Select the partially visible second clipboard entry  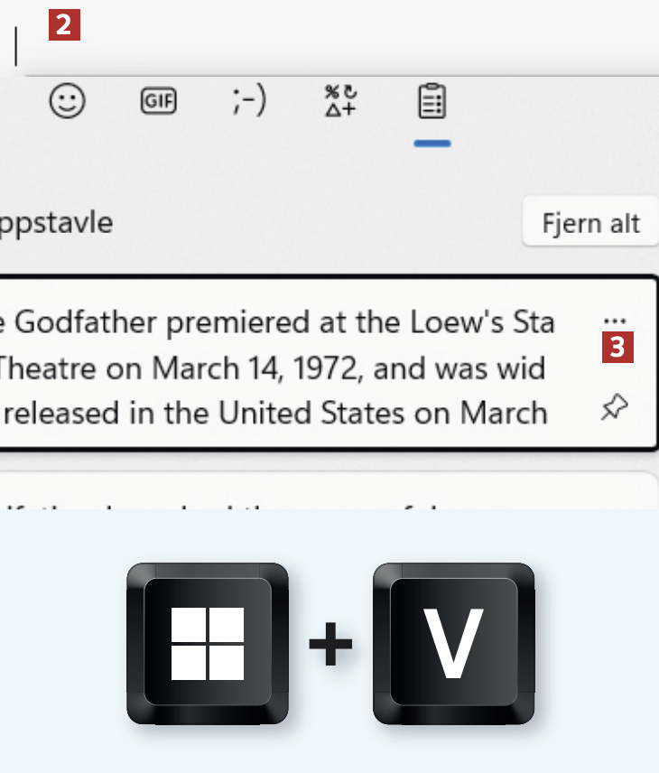tap(325, 490)
